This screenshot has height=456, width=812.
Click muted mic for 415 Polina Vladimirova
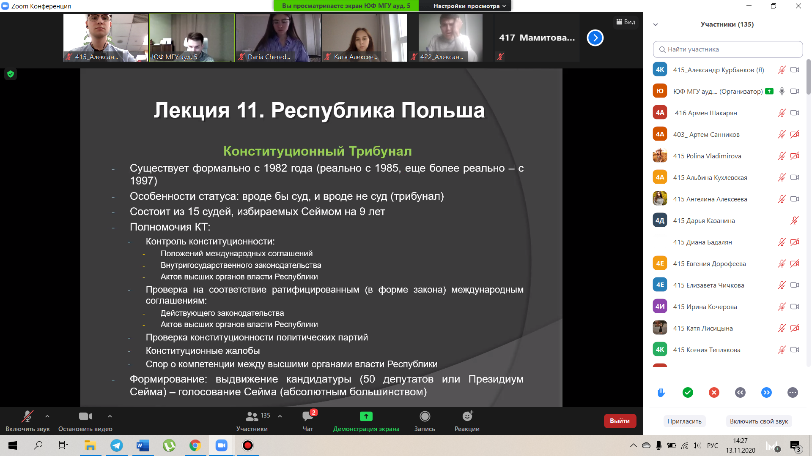(782, 156)
